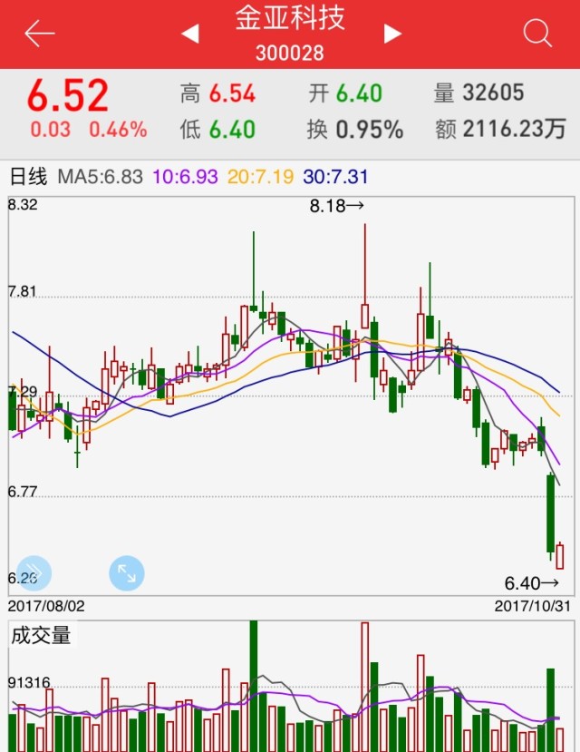The height and width of the screenshot is (752, 580).
Task: Tap the 8.18 peak price marker
Action: click(x=337, y=206)
